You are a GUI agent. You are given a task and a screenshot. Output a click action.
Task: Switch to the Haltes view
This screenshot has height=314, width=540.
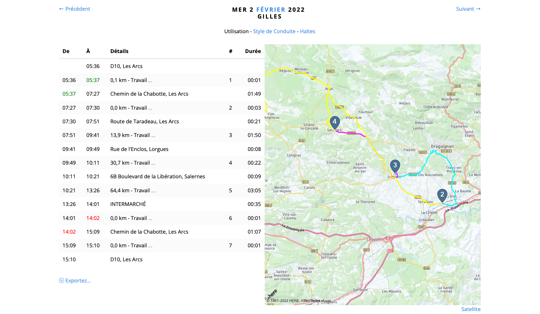[x=307, y=31]
